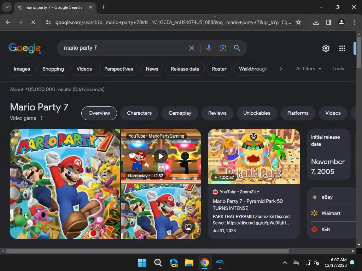This screenshot has height=271, width=362.
Task: Switch to the Platforms tab
Action: click(x=298, y=113)
